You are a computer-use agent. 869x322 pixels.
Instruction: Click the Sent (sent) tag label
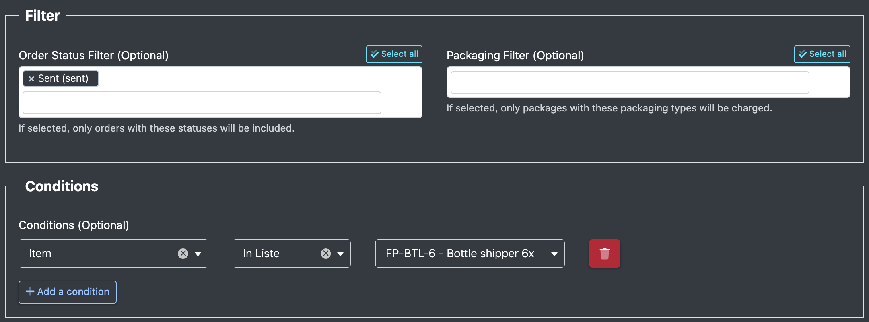(63, 78)
